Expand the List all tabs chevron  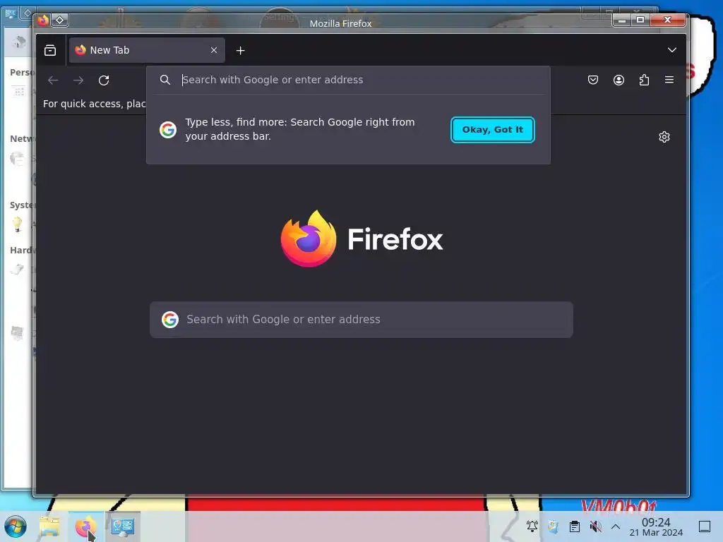[672, 50]
